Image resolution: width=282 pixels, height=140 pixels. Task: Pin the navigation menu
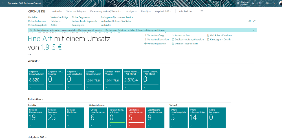tap(250, 21)
